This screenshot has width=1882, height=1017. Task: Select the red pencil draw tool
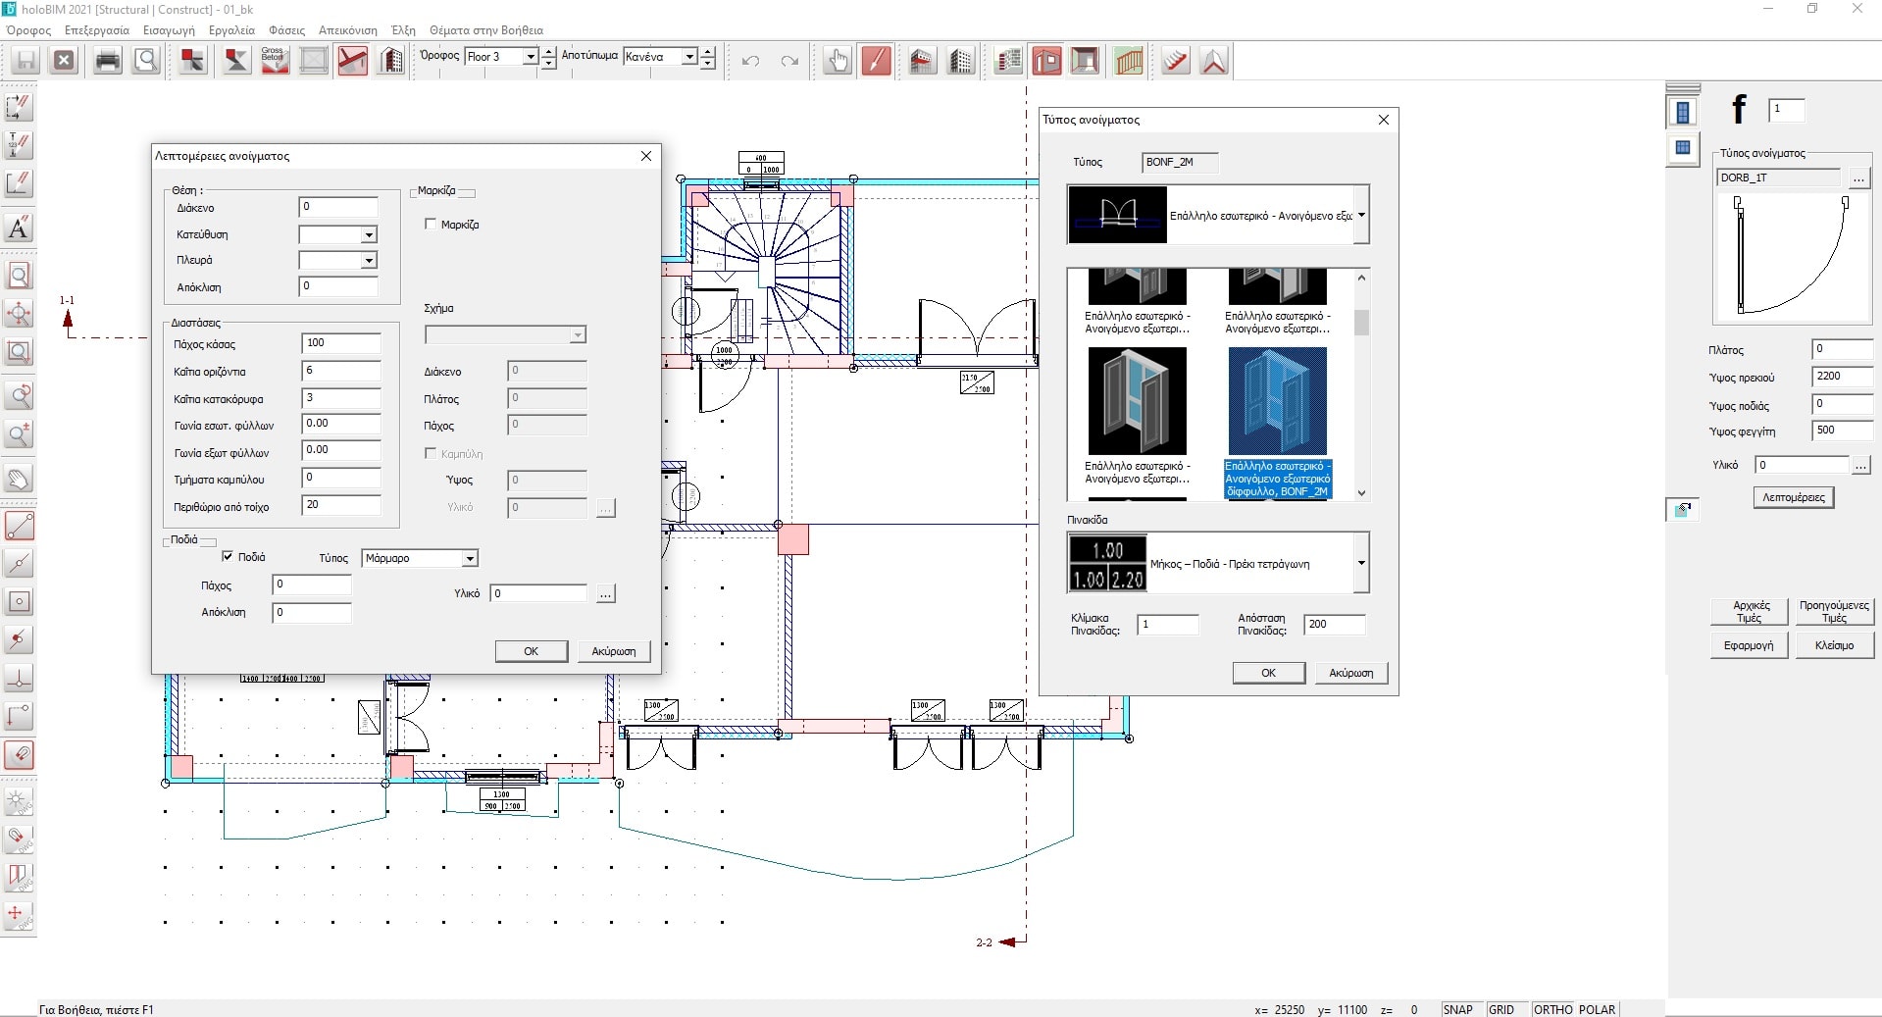point(876,61)
